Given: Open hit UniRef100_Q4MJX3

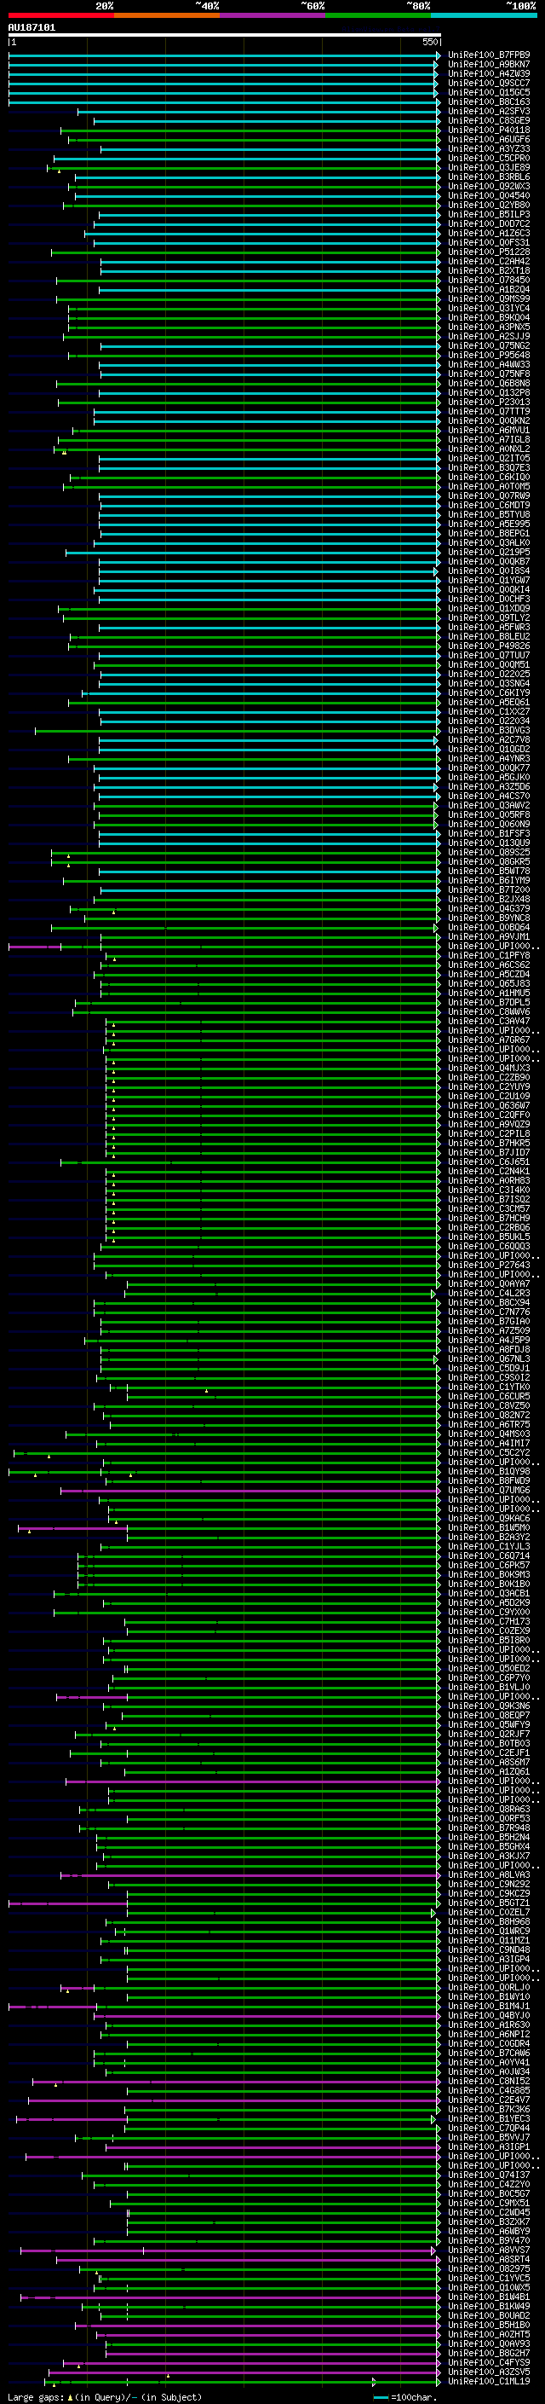Looking at the screenshot, I should pos(489,1069).
